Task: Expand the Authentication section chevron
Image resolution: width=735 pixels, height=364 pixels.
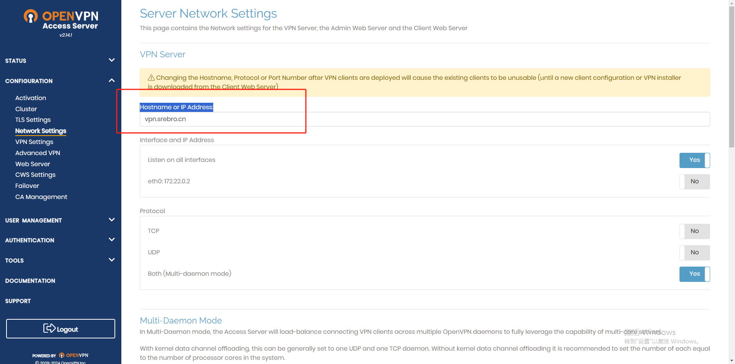Action: click(x=112, y=240)
